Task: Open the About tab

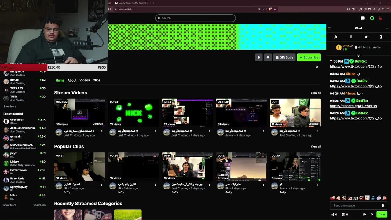Action: click(x=72, y=80)
